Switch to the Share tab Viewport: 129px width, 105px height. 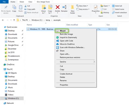click(x=22, y=2)
